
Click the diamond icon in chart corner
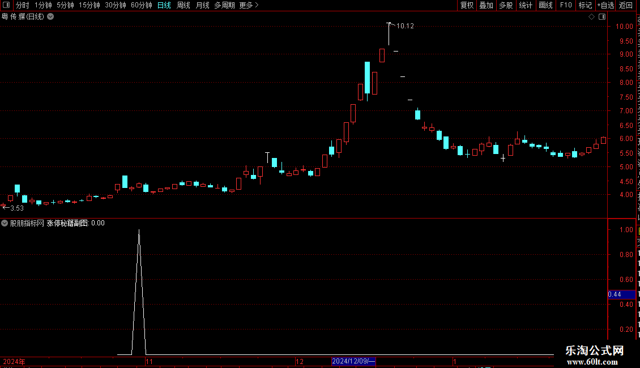pos(591,17)
